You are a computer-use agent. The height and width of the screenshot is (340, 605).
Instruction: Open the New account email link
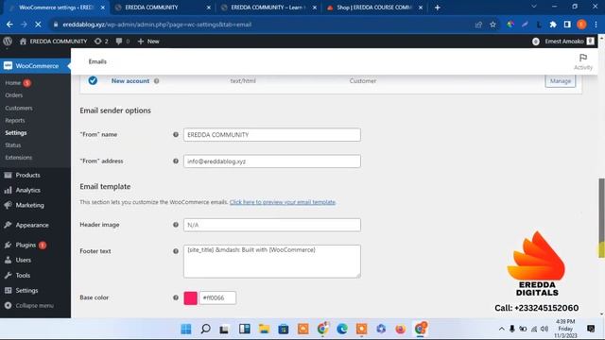[x=130, y=81]
